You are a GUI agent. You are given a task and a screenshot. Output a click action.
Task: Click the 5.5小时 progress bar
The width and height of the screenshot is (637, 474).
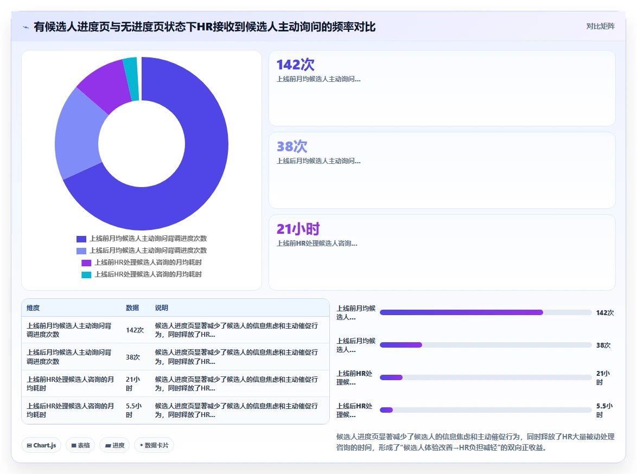486,410
